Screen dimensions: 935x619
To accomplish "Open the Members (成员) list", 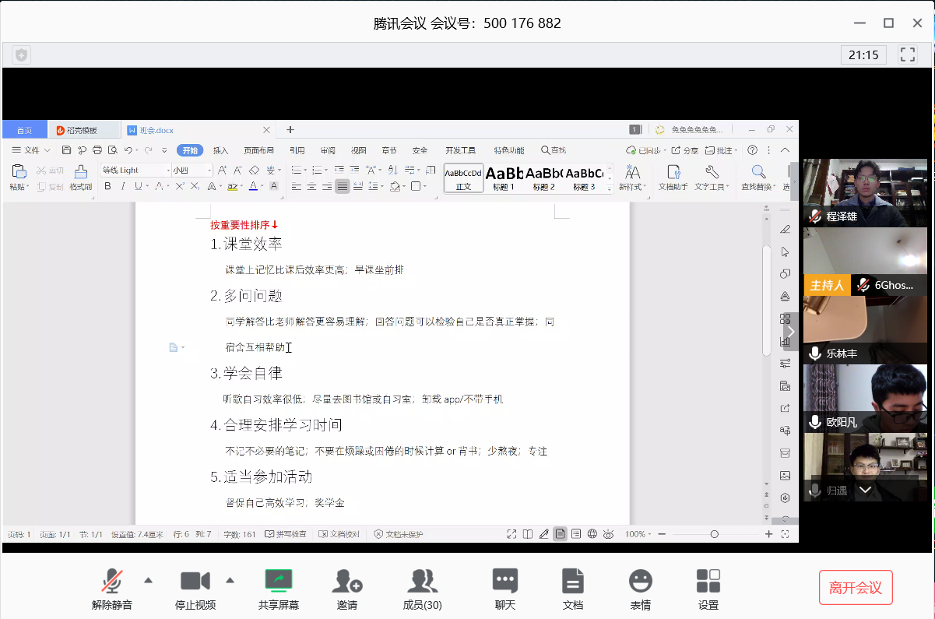I will point(423,581).
